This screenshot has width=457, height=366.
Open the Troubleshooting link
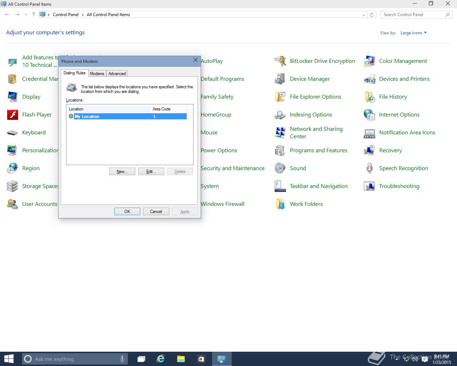point(399,186)
